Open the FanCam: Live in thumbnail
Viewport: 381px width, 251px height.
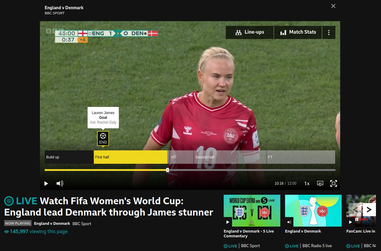click(361, 211)
